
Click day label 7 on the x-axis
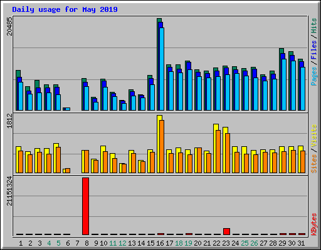tap(77, 243)
